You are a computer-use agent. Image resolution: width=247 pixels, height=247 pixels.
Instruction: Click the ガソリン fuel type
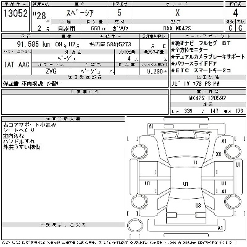click(x=120, y=28)
